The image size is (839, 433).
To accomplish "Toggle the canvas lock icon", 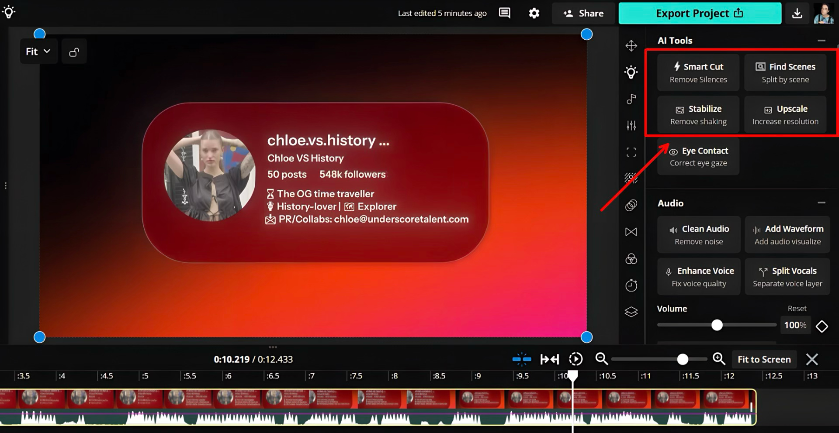I will pyautogui.click(x=74, y=52).
